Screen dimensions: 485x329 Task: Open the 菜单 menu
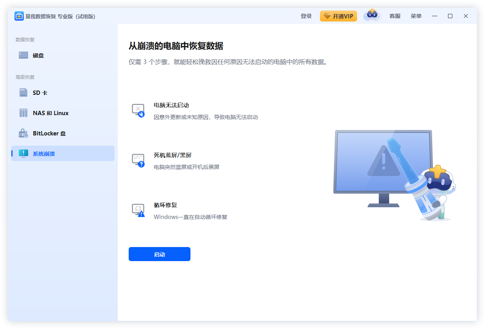tap(416, 16)
